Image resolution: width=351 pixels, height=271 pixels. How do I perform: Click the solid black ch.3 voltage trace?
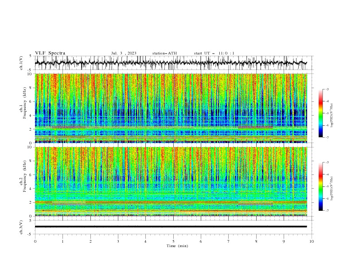tap(171, 227)
